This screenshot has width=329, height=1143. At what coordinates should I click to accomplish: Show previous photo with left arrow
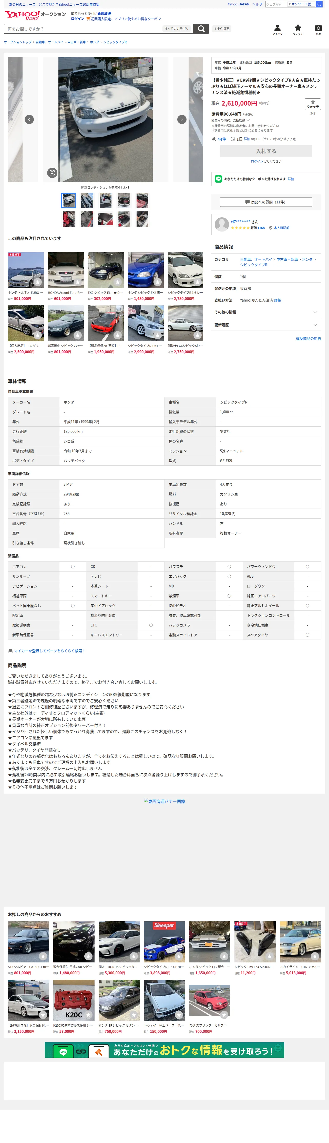pyautogui.click(x=29, y=119)
